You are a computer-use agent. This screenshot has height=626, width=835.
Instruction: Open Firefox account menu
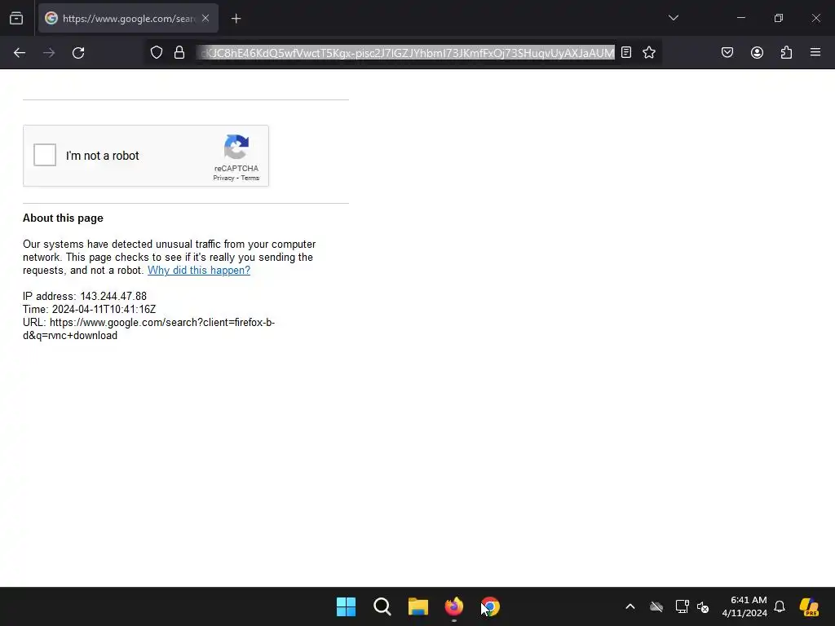pyautogui.click(x=757, y=53)
